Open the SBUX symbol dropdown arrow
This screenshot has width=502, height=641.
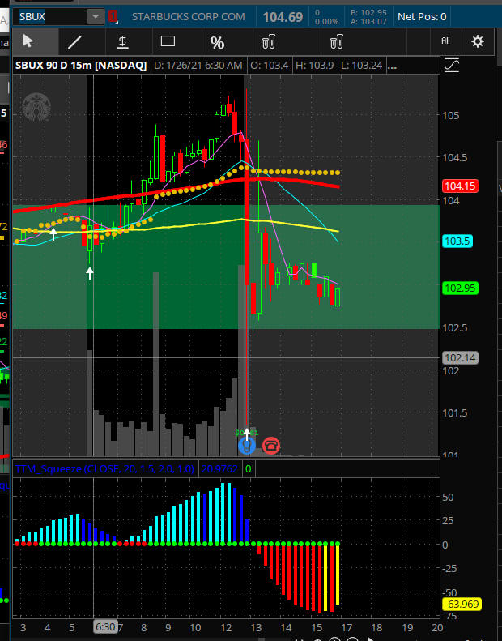coord(96,16)
